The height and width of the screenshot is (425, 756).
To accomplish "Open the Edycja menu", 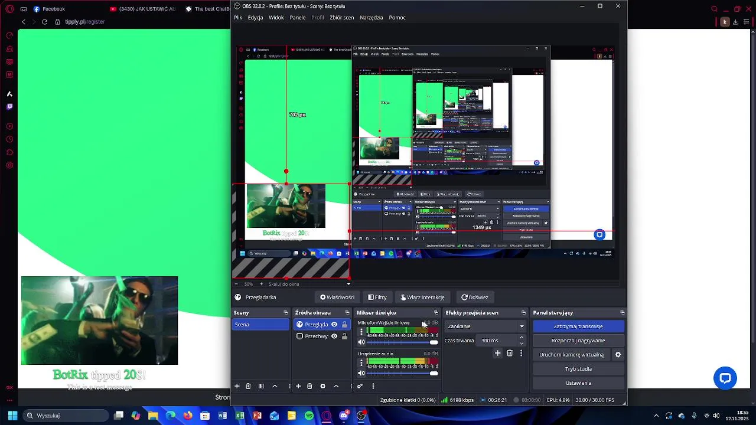I will [256, 18].
